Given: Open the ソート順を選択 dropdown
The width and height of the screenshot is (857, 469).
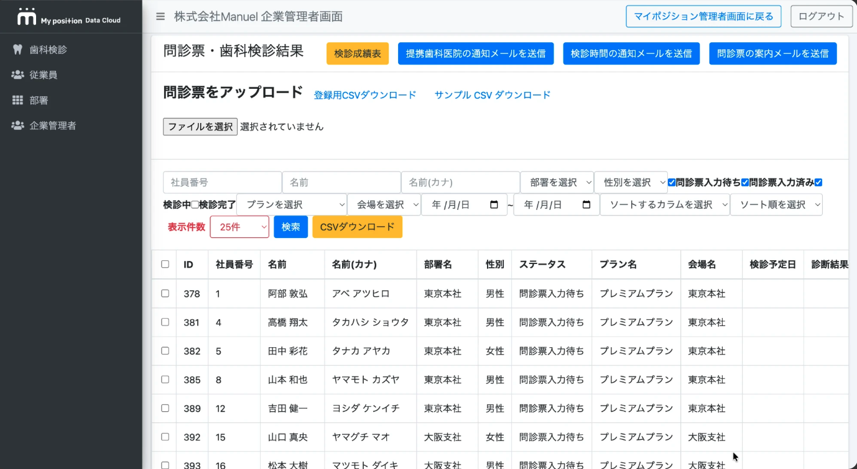Looking at the screenshot, I should click(x=777, y=204).
